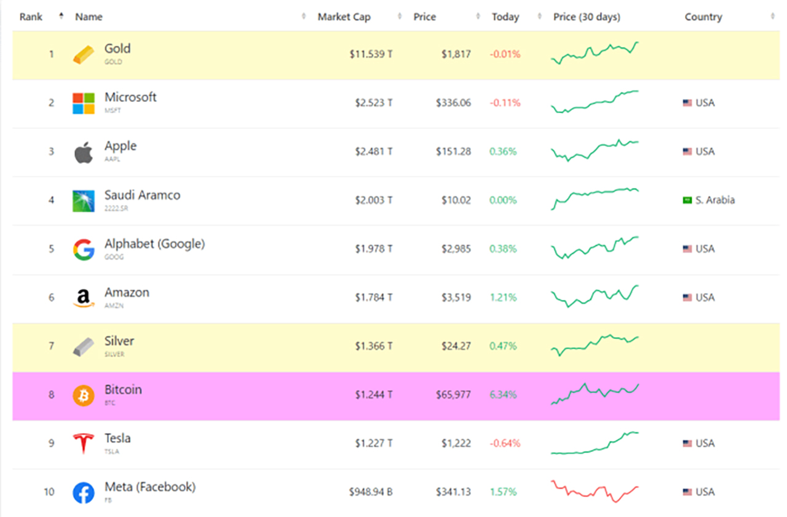Sort by Market Cap header
The width and height of the screenshot is (787, 517).
[x=344, y=17]
